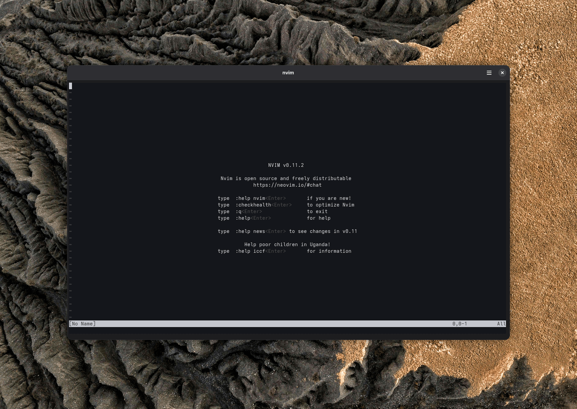
Task: Click the "for help" description text
Action: (x=319, y=218)
